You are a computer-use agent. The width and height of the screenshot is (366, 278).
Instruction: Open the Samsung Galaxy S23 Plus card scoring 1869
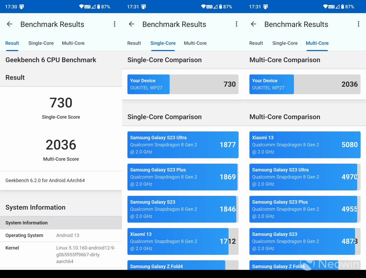tap(183, 177)
